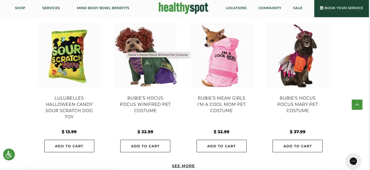Add Sour Scratch Dog Toy to cart
Screen dimensions: 370x170
(69, 146)
